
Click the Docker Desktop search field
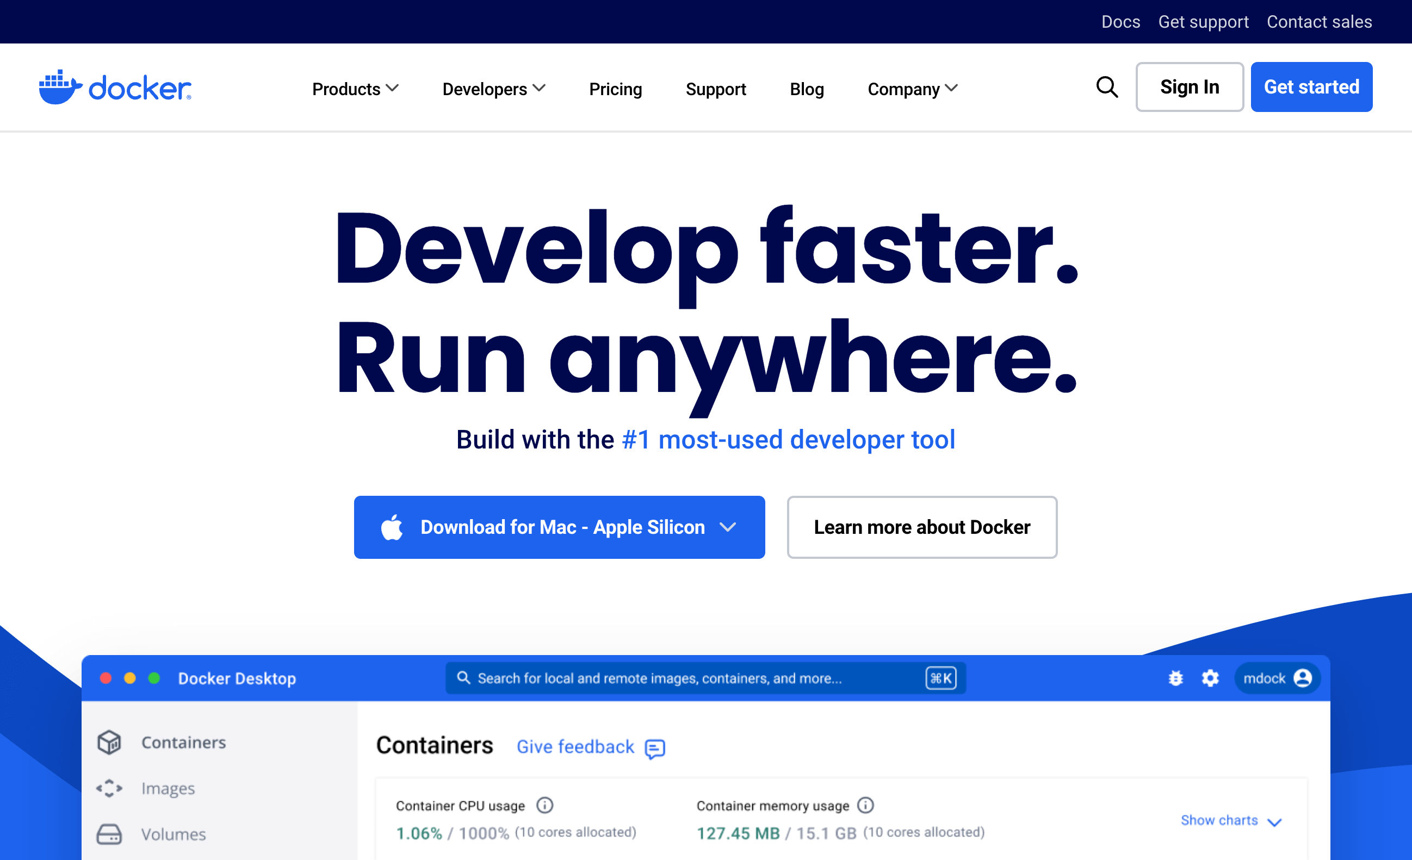click(x=688, y=678)
